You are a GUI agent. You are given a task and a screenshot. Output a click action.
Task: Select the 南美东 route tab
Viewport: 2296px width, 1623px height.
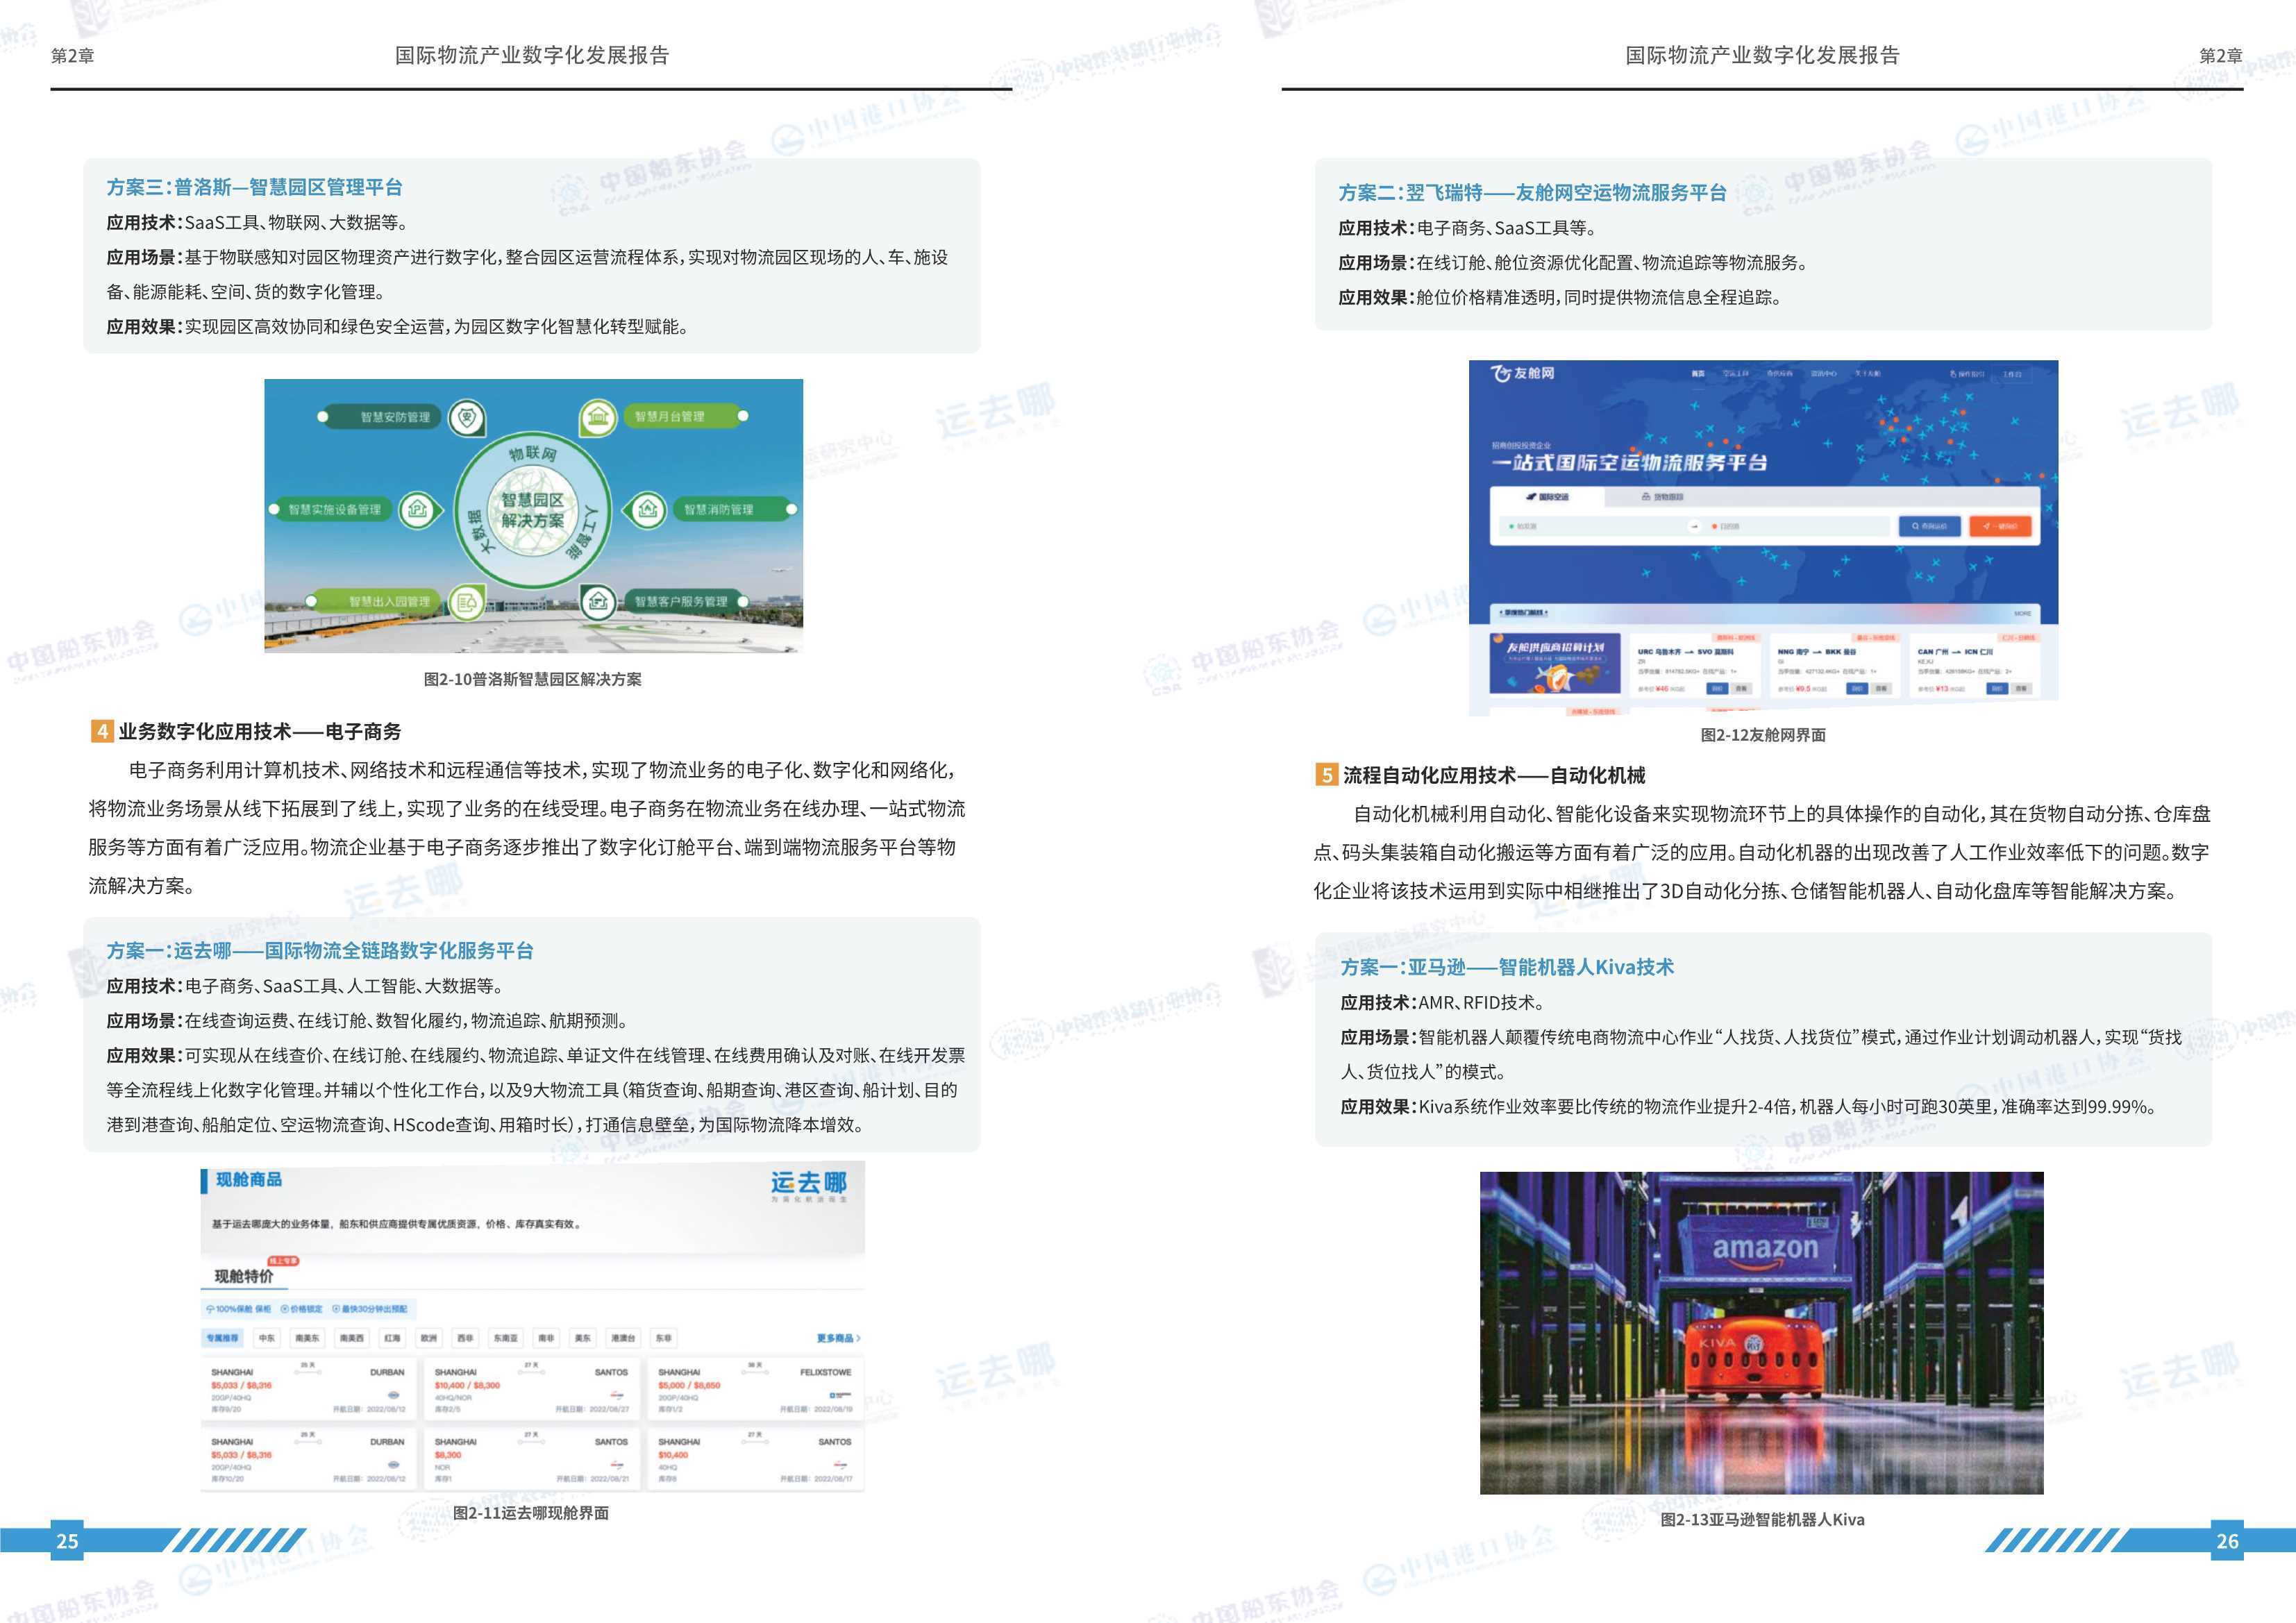tap(307, 1338)
